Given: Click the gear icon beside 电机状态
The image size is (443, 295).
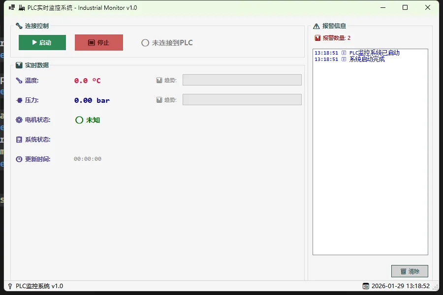Looking at the screenshot, I should coord(19,120).
